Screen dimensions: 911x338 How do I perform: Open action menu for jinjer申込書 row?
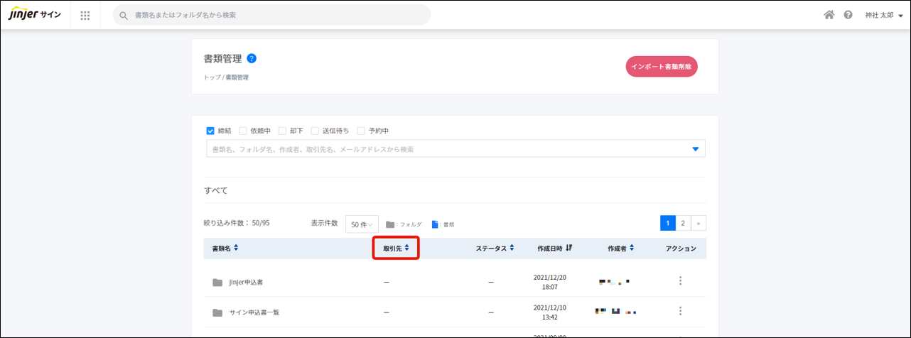[x=680, y=281]
